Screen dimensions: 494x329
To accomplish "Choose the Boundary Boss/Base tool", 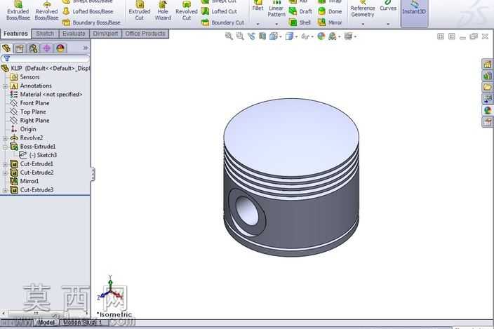I will pyautogui.click(x=91, y=22).
